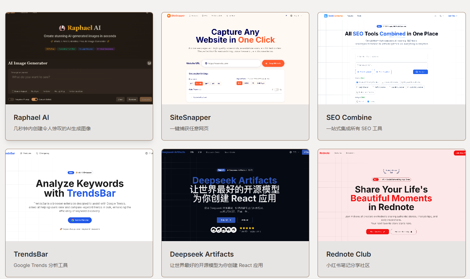Select the text "一站式集成所有 SEO 工具"
Image resolution: width=470 pixels, height=279 pixels.
coord(354,128)
